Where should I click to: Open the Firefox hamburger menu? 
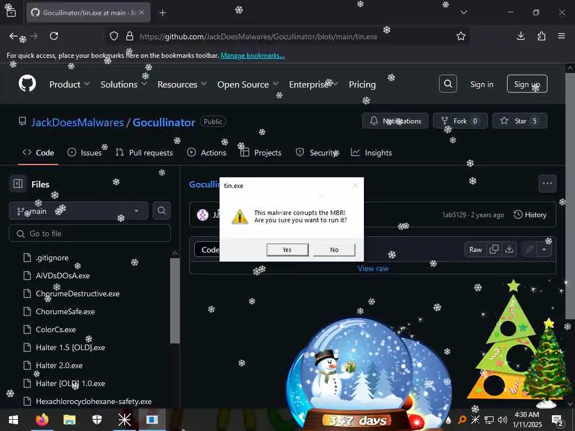tap(562, 36)
